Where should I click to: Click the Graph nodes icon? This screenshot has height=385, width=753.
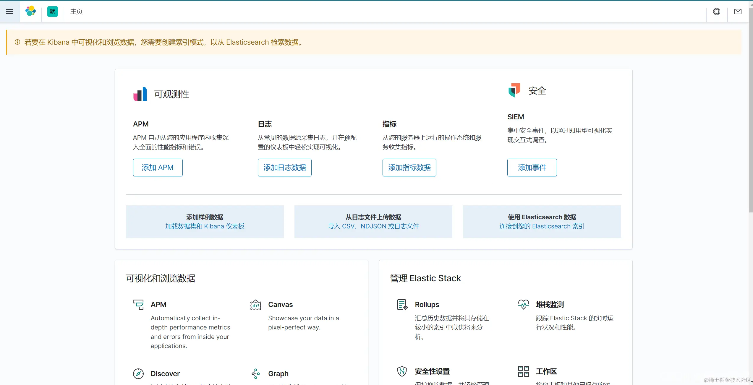255,373
